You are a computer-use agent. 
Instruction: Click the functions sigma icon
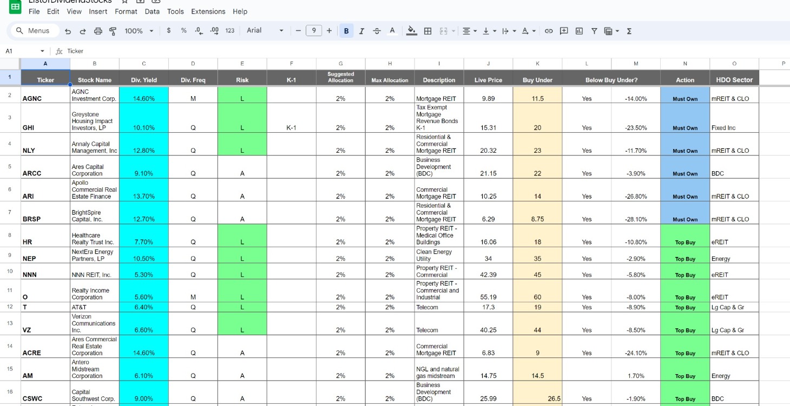tap(629, 31)
